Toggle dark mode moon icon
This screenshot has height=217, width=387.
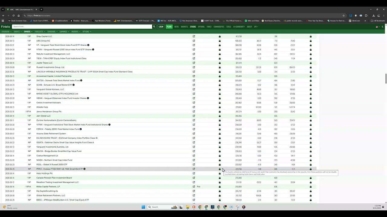tap(382, 27)
